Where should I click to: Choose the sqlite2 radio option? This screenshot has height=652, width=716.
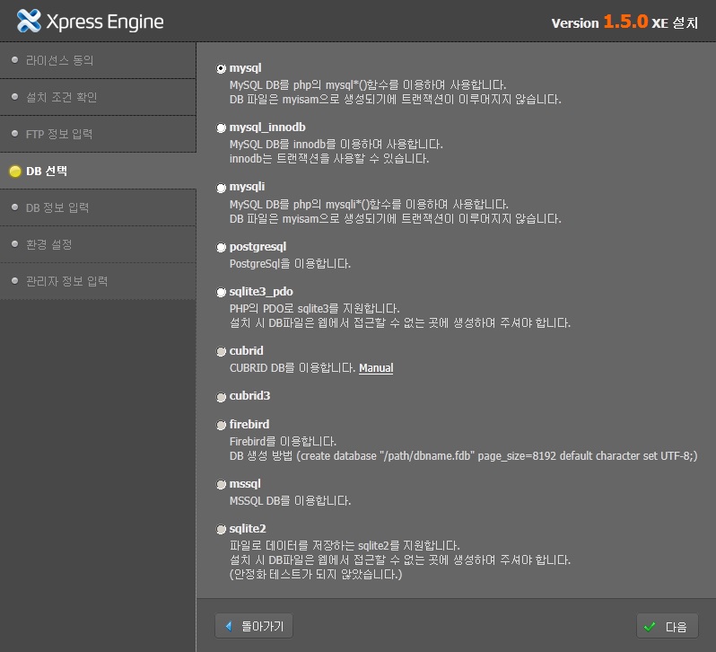pos(221,529)
